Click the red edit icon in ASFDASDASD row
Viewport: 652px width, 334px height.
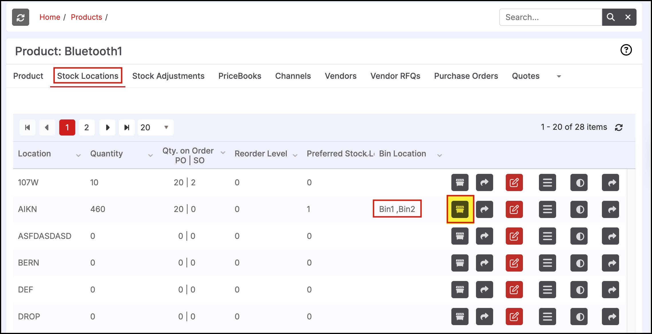514,236
